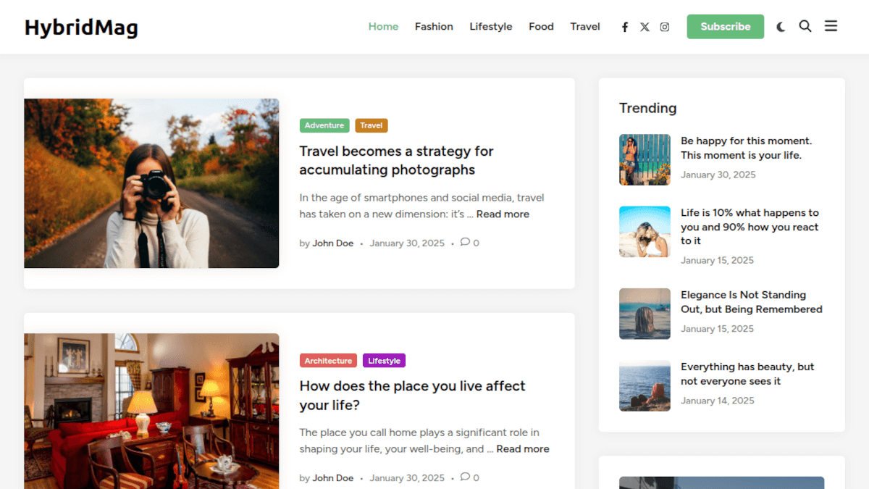869x489 pixels.
Task: Open the Fashion menu item
Action: (434, 27)
